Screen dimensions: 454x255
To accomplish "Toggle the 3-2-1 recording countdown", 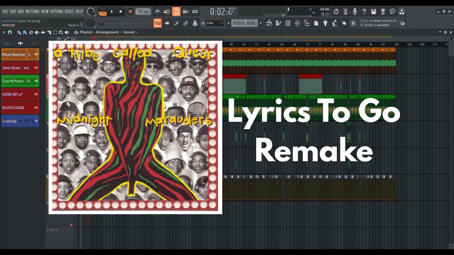I will point(176,12).
